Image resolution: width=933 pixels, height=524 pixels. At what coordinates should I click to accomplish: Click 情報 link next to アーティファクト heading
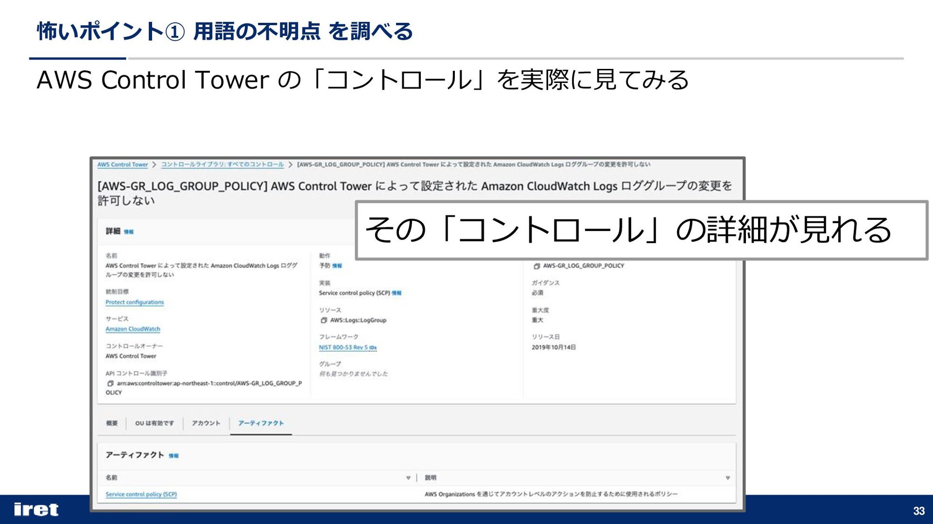point(174,456)
